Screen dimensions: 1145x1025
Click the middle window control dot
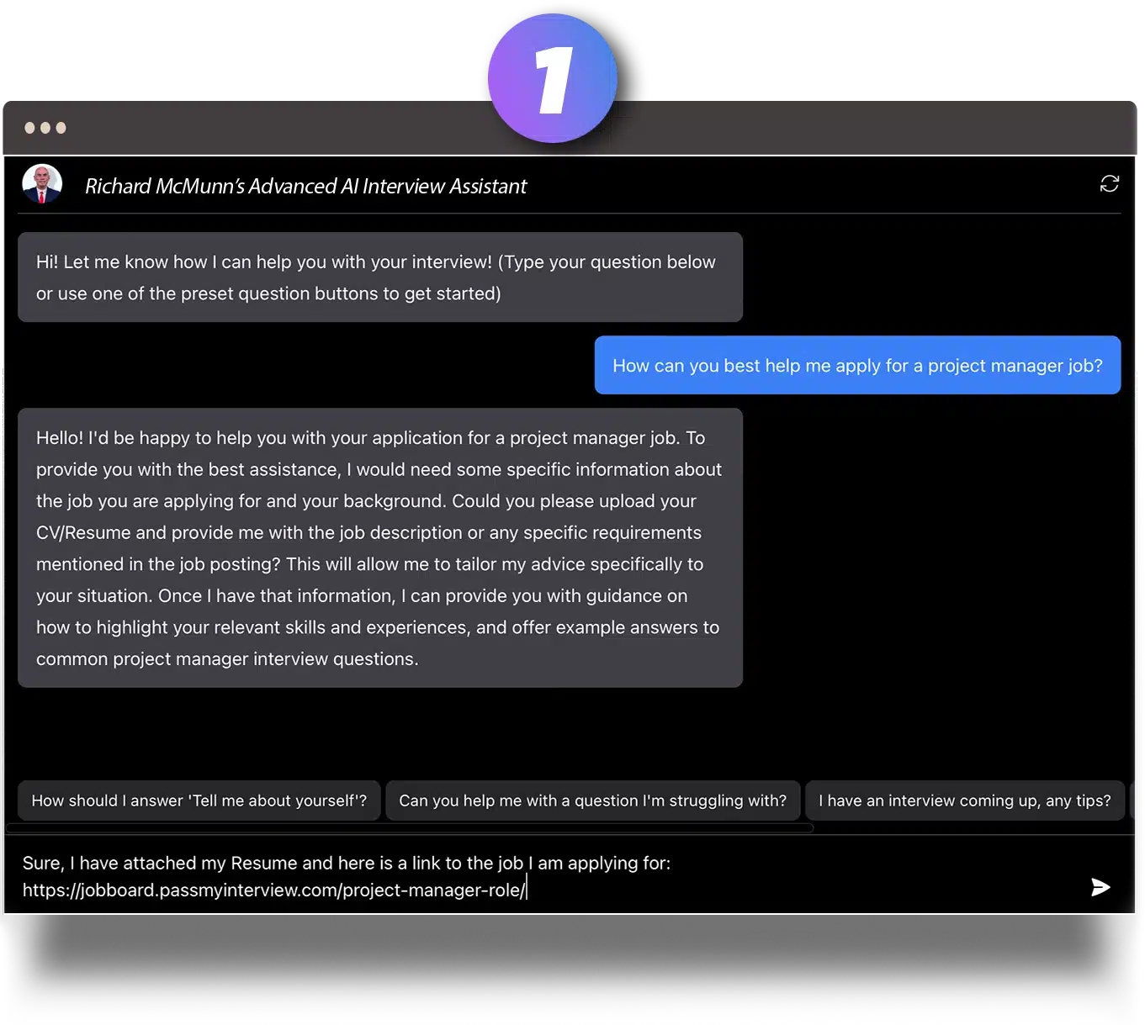(x=45, y=128)
